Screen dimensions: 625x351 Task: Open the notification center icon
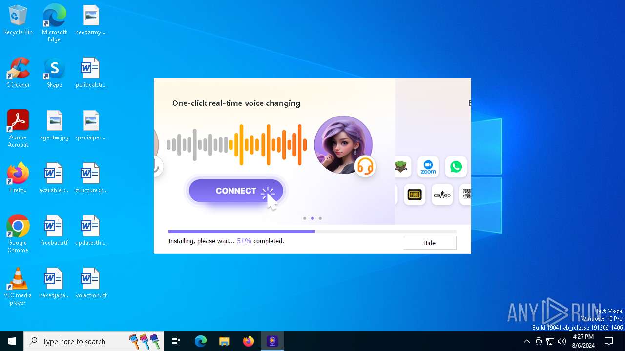[x=609, y=341]
